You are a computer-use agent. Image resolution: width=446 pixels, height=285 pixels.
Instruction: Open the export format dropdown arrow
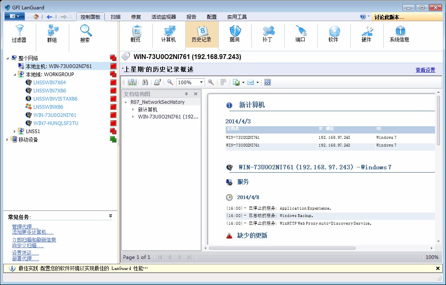pyautogui.click(x=244, y=83)
